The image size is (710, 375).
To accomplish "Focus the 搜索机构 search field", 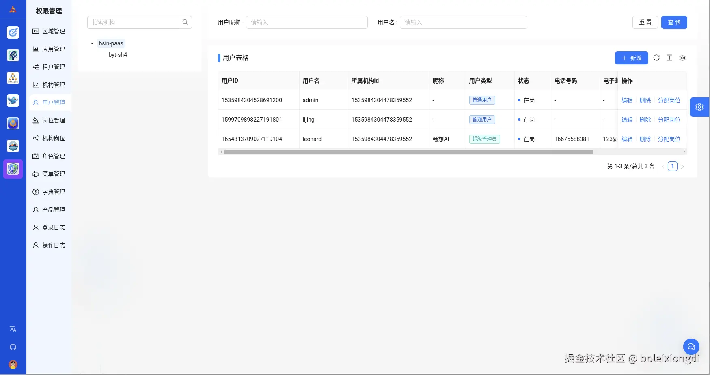I will 133,22.
